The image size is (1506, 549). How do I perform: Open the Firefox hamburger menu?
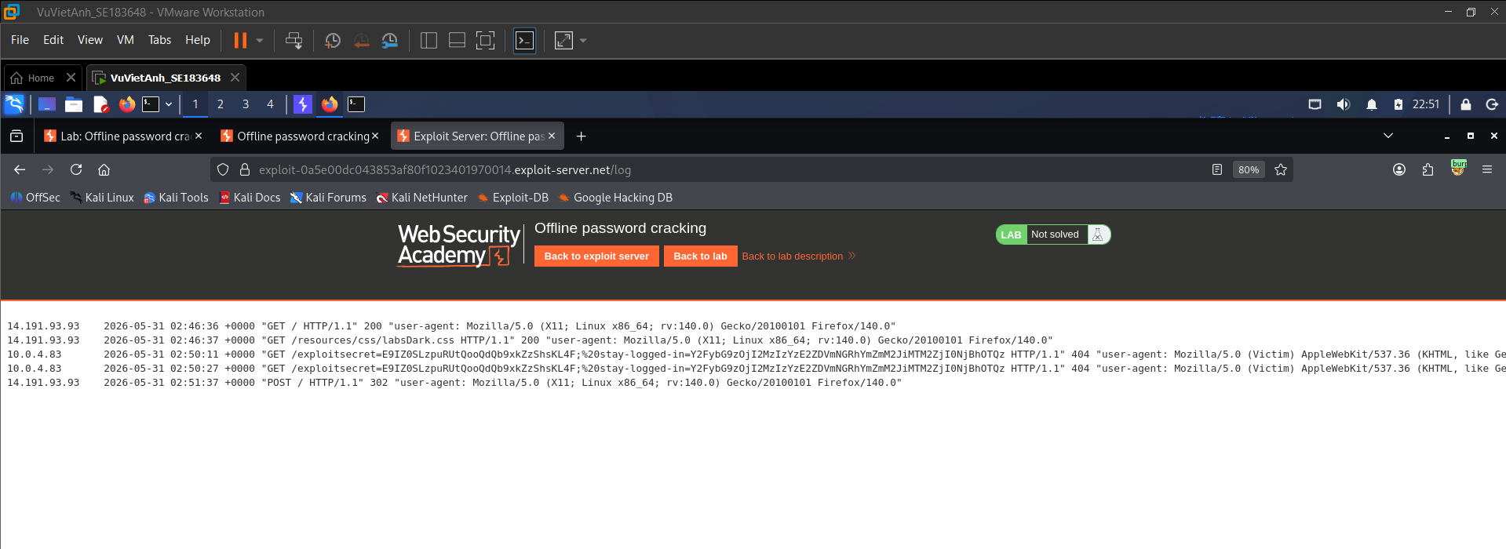click(1487, 169)
